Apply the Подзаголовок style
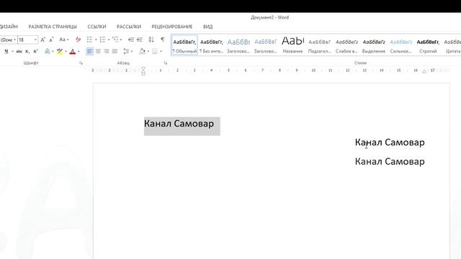The image size is (461, 259). pos(320,45)
